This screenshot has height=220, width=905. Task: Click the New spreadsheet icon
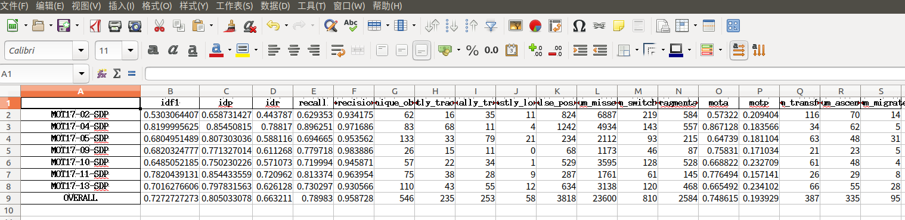tap(13, 26)
